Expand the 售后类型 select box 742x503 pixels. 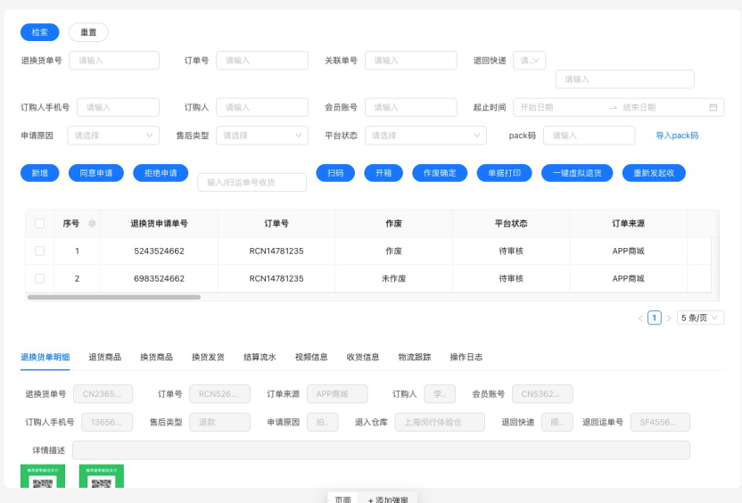tap(262, 136)
